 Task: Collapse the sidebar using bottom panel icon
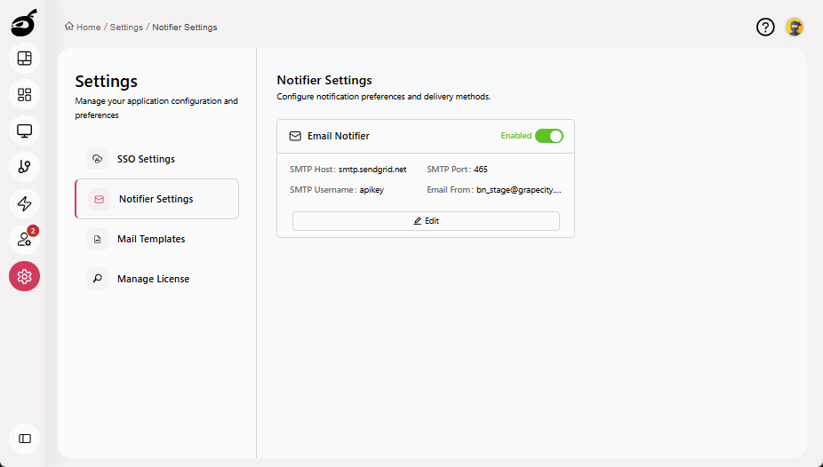pos(25,439)
